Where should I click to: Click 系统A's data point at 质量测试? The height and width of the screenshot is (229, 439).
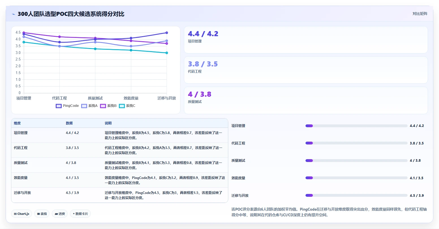[95, 42]
